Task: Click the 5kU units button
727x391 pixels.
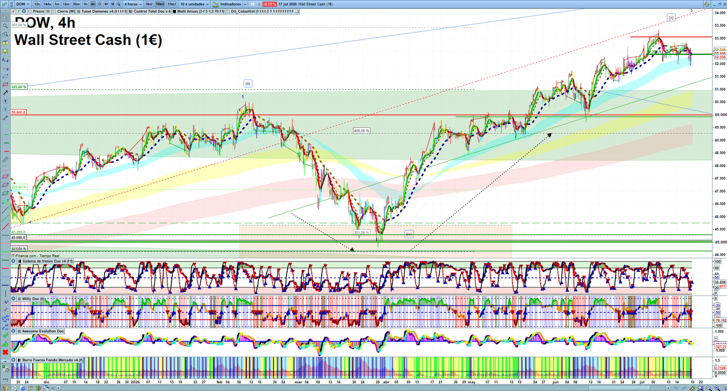Action: point(149,4)
